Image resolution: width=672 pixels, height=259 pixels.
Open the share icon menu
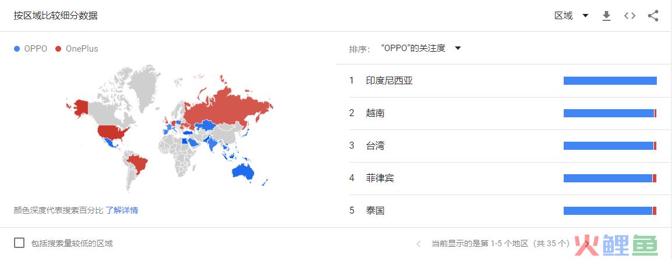[x=653, y=16]
